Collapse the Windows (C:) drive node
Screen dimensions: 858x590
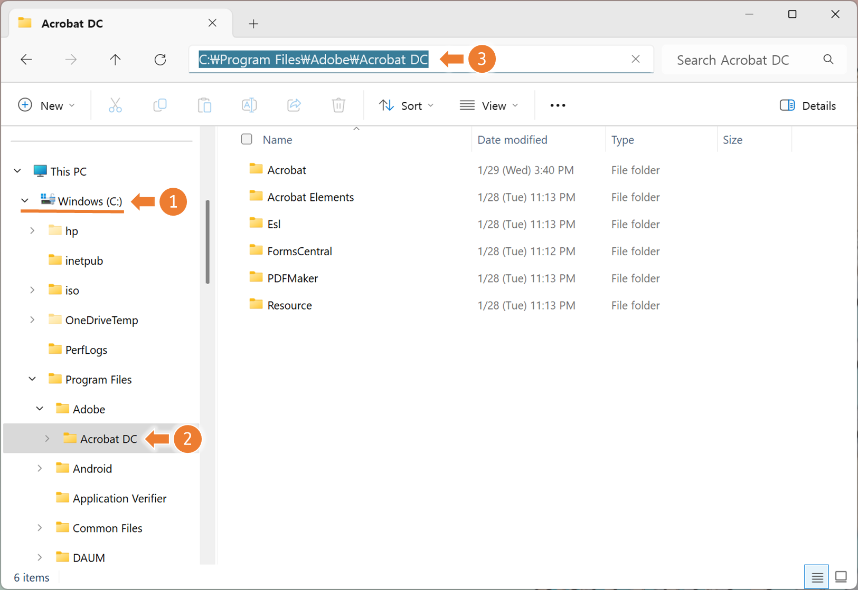click(x=25, y=201)
